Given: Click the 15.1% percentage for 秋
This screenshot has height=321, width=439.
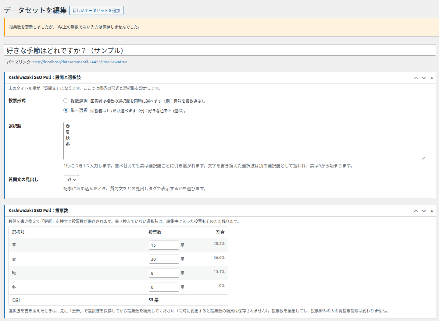Looking at the screenshot, I should [219, 272].
